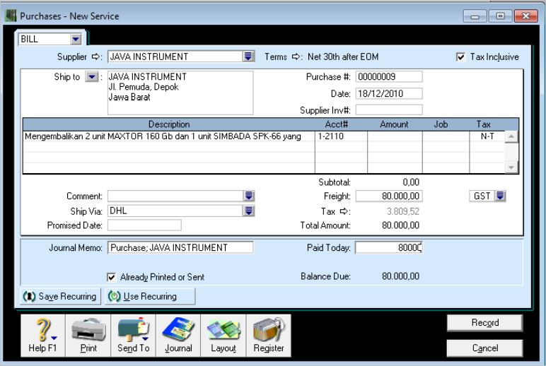546x366 pixels.
Task: Click the empty Job cell in first row
Action: 446,136
